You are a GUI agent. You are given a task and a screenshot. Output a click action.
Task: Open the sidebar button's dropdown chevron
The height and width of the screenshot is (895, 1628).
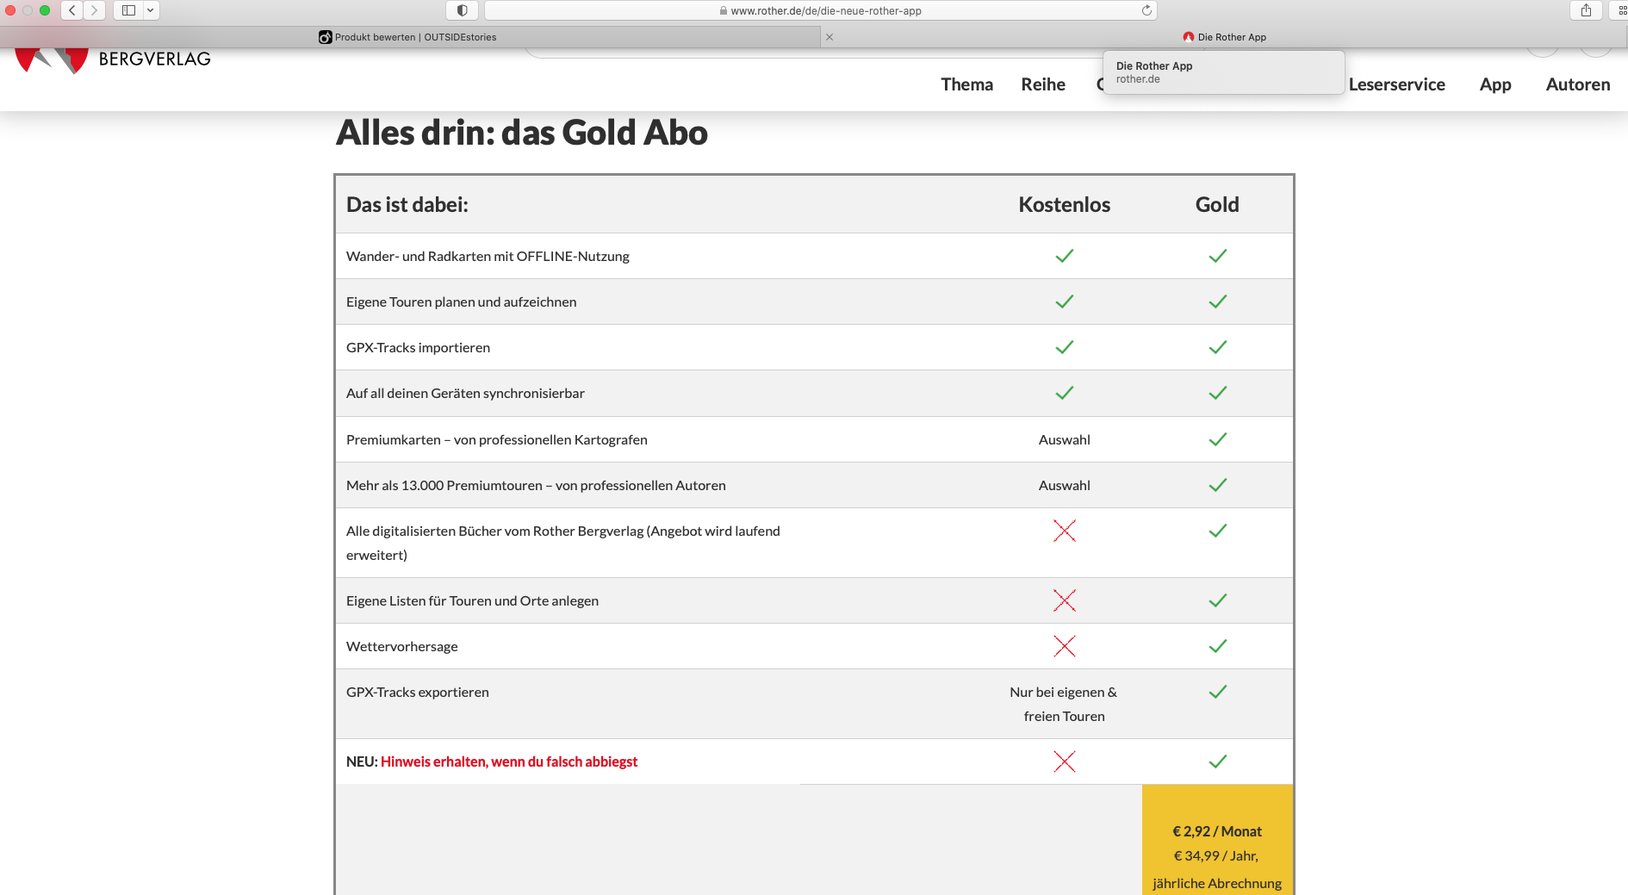pyautogui.click(x=151, y=10)
